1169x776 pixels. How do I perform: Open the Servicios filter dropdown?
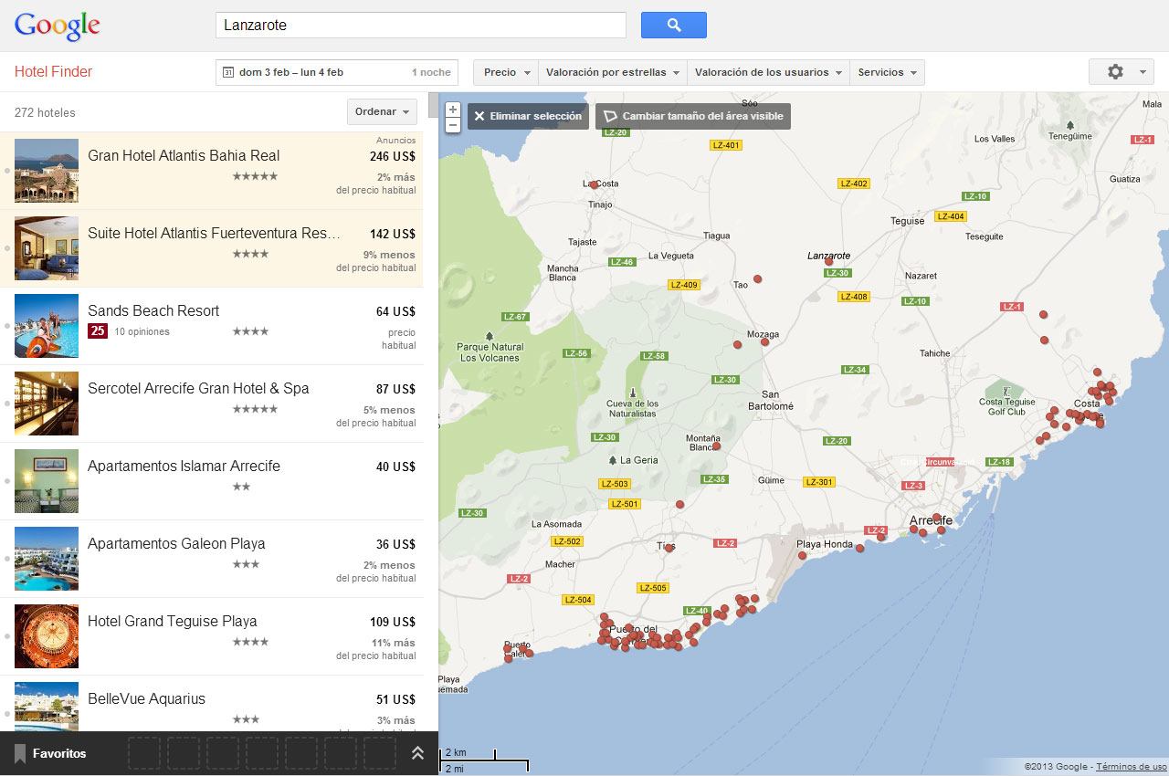pos(887,71)
